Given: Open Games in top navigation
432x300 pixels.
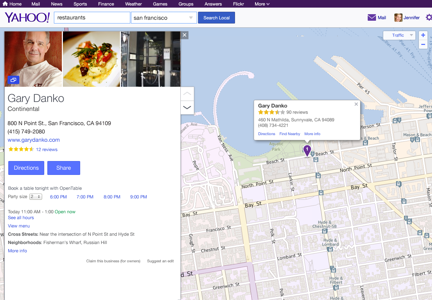Looking at the screenshot, I should tap(160, 4).
